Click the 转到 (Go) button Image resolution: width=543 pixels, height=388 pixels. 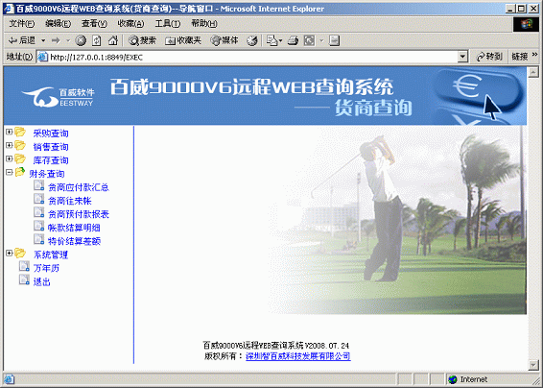pos(488,57)
